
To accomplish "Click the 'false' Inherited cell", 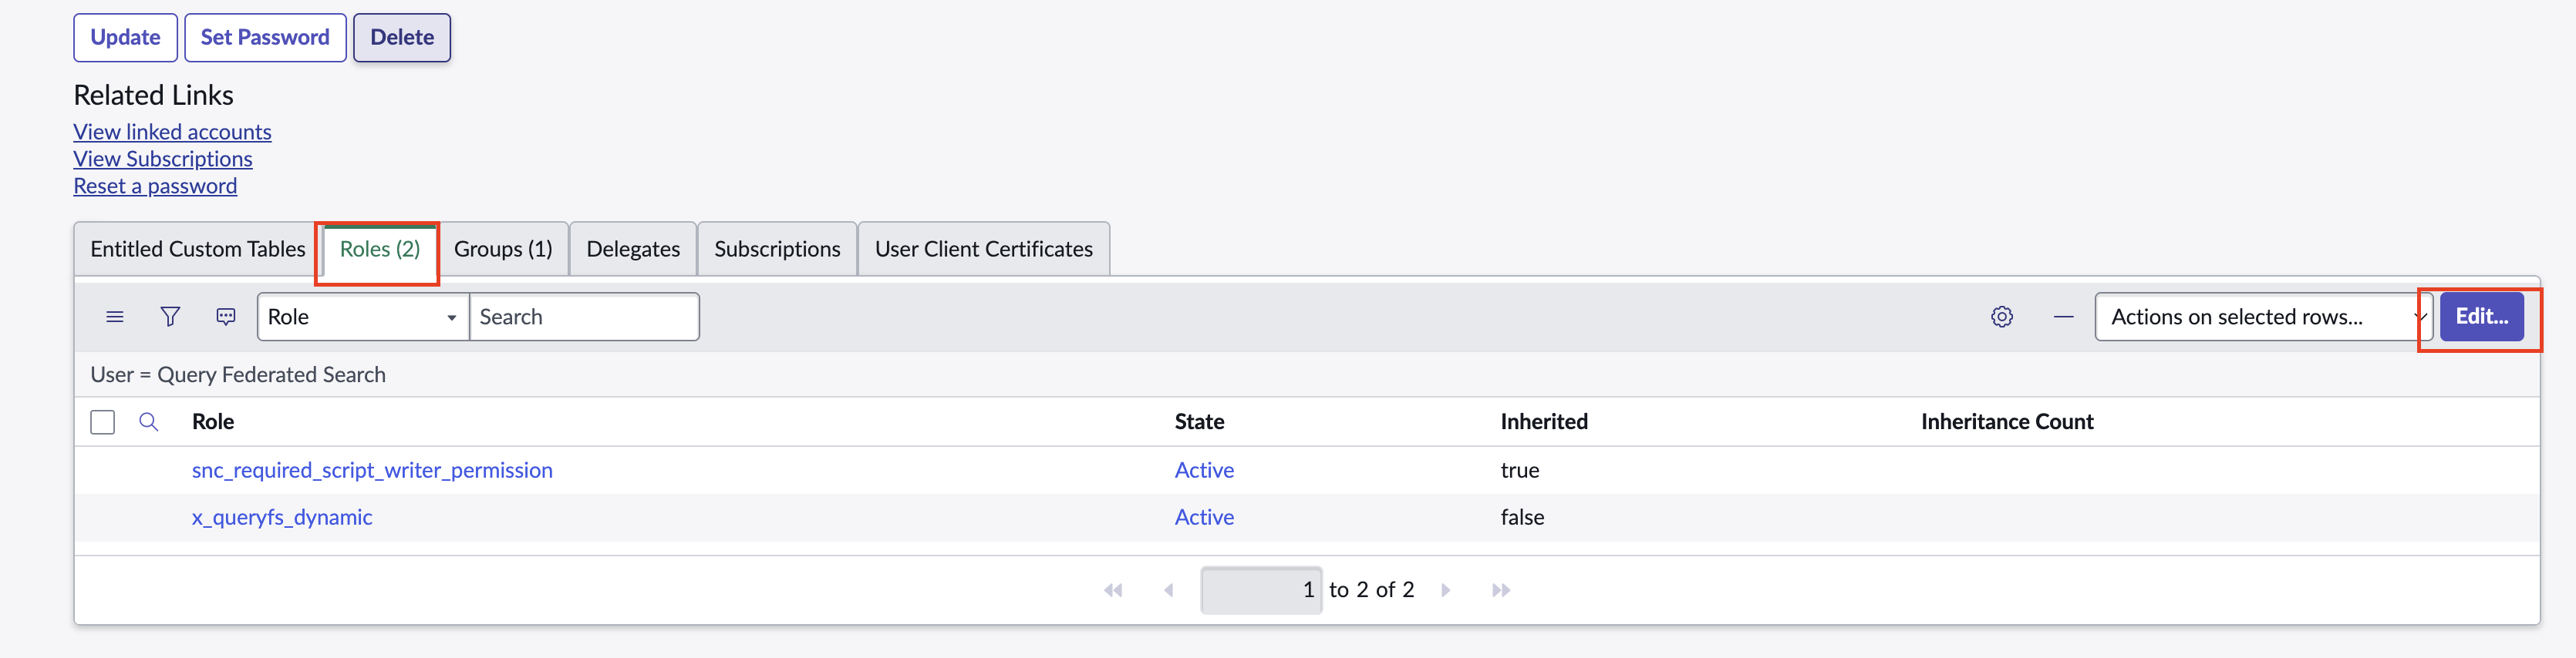I will click(1522, 517).
